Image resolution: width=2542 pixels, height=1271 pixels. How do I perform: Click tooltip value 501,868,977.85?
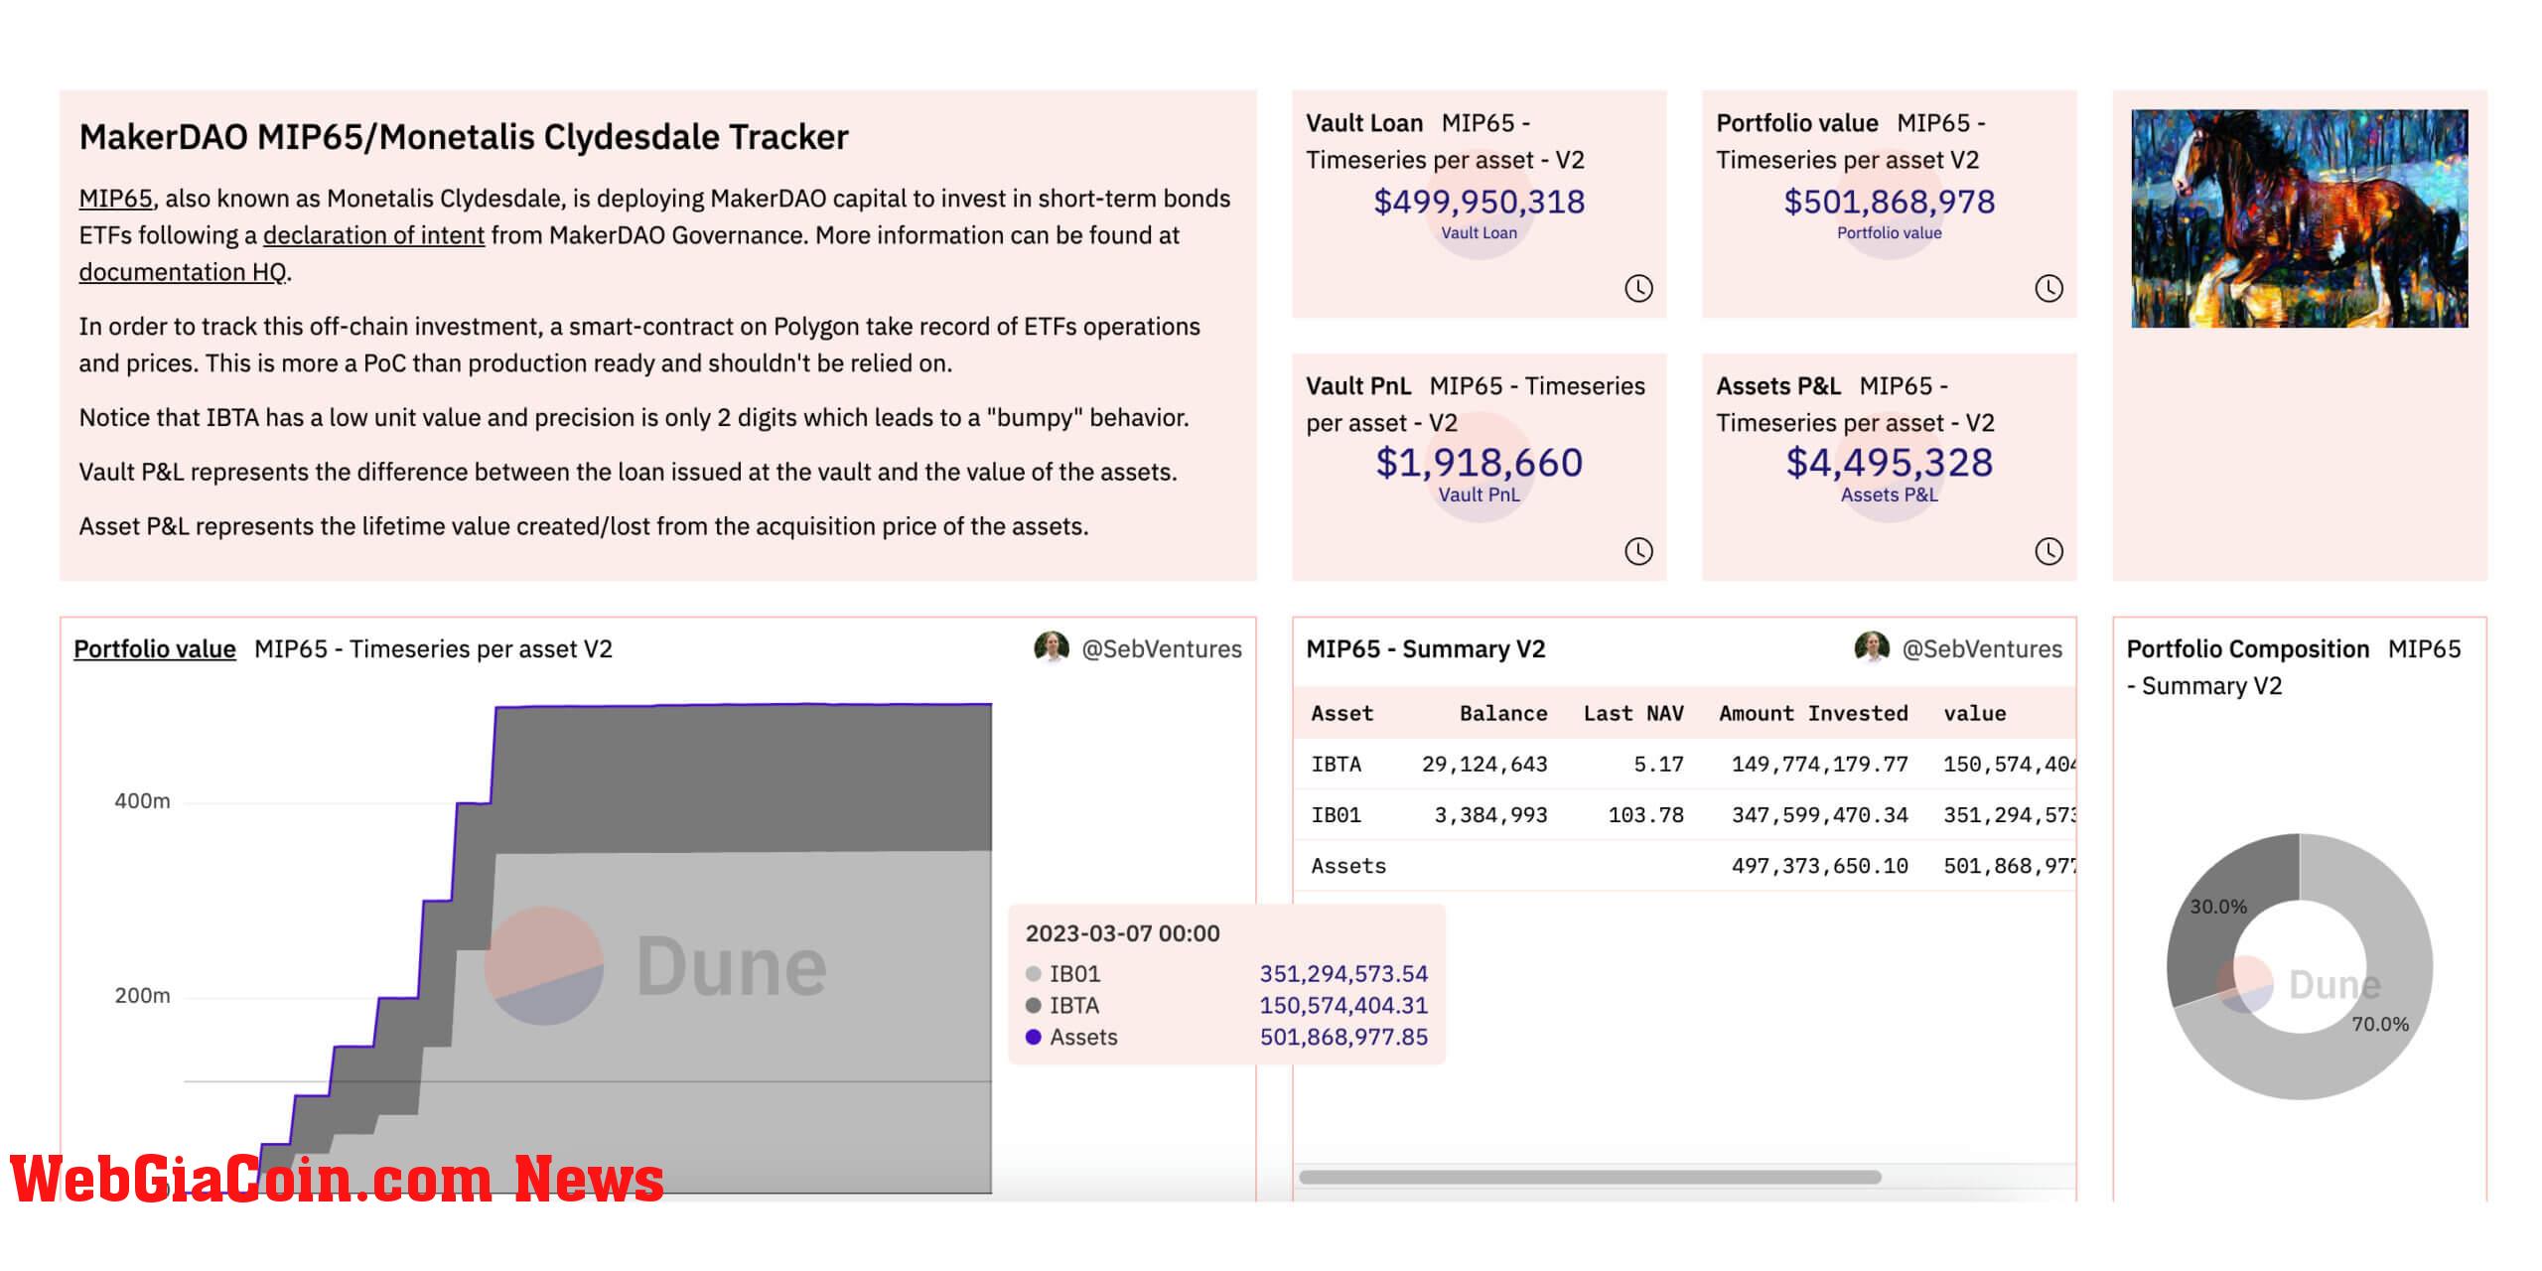(1343, 1037)
